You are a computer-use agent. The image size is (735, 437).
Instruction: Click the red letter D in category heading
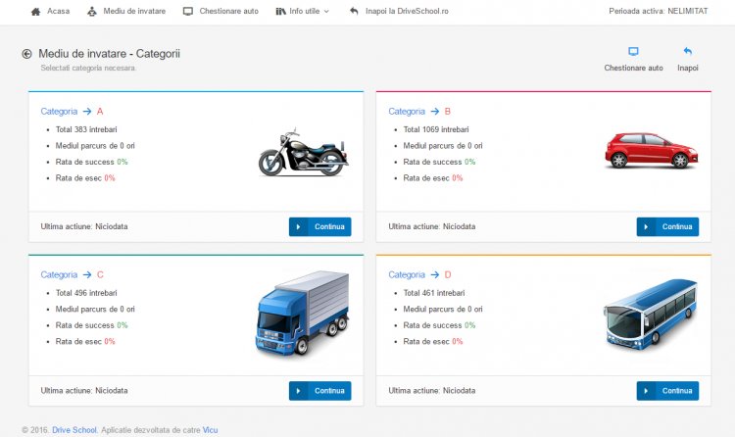(x=448, y=274)
